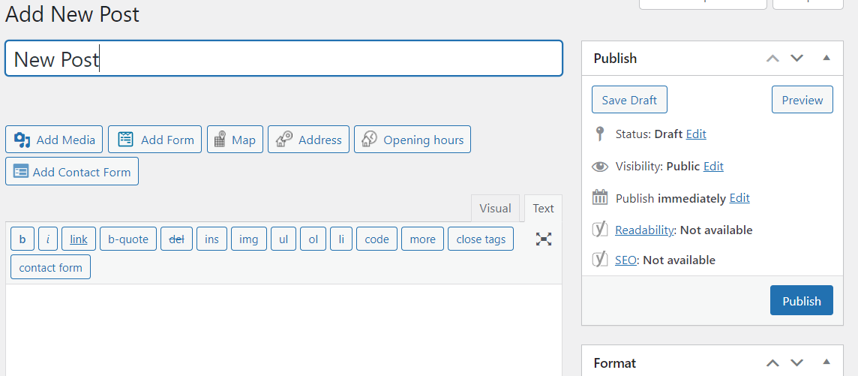Click the Opening hours button
The image size is (858, 376).
412,140
